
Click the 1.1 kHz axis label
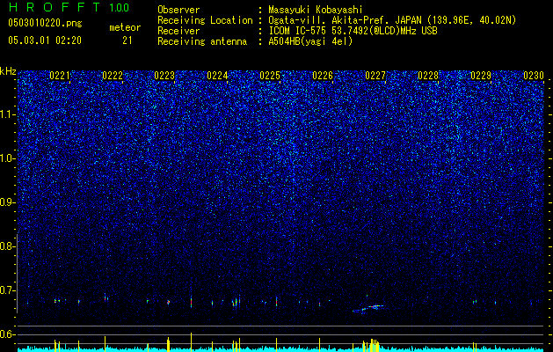click(x=7, y=114)
